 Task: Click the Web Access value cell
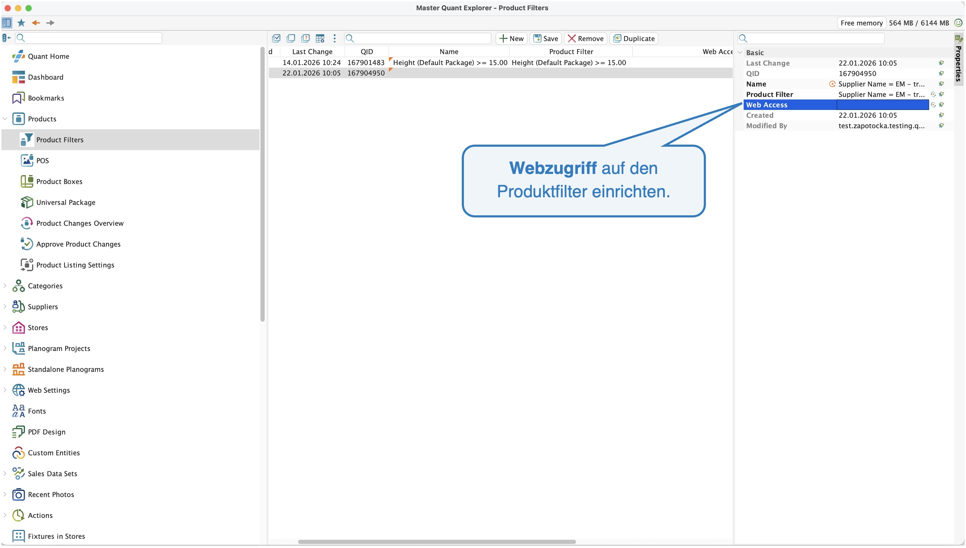point(882,105)
